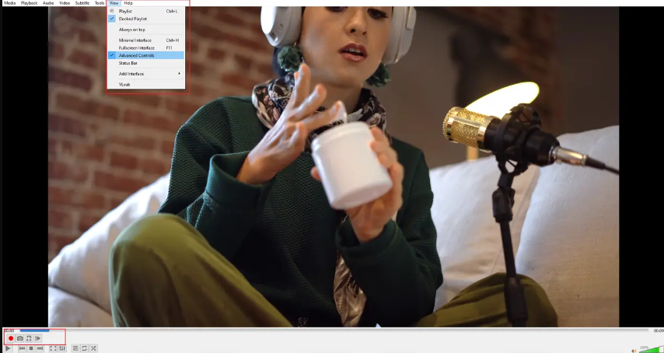Screen dimensions: 664x353
Task: Open the Video menu
Action: [65, 3]
